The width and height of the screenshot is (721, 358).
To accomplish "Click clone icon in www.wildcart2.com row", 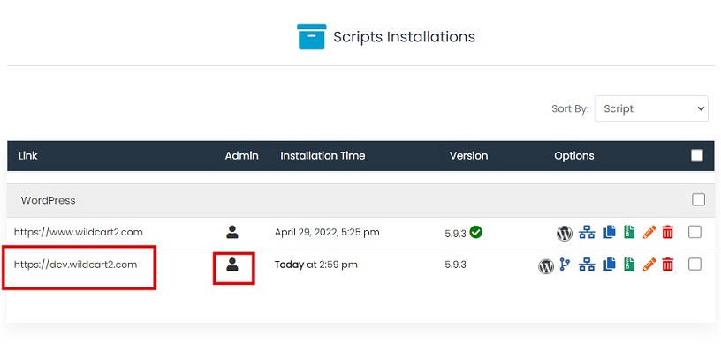I will (609, 233).
